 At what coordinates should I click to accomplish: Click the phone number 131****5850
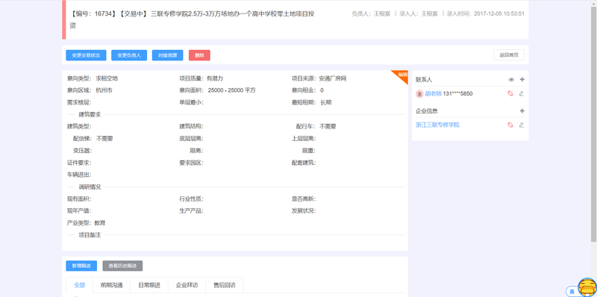(458, 94)
